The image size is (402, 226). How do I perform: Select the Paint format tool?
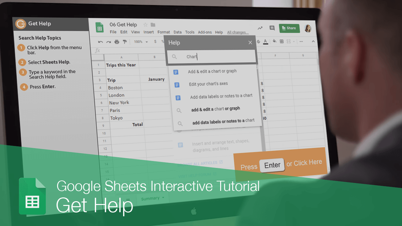coord(125,42)
